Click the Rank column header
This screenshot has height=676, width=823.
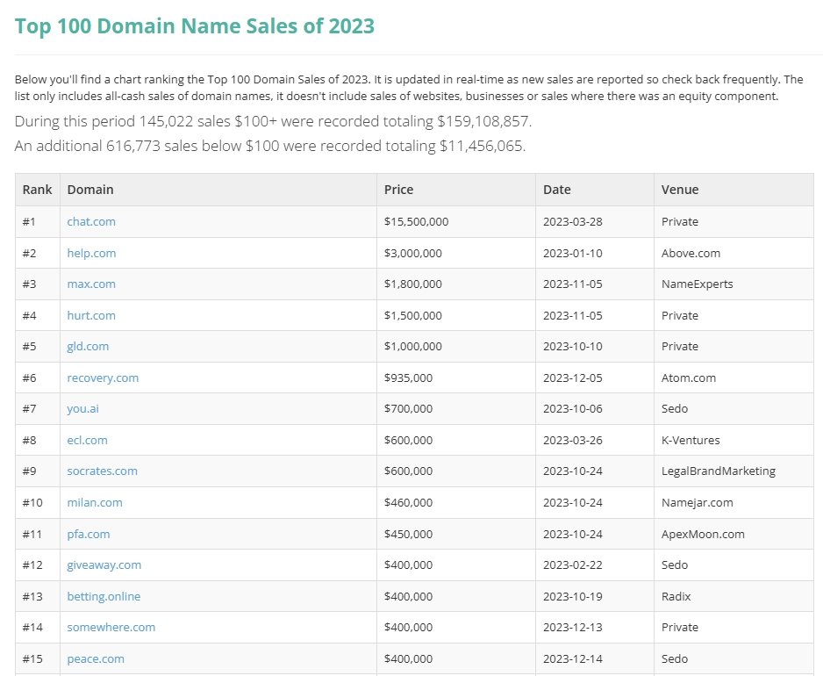tap(38, 190)
